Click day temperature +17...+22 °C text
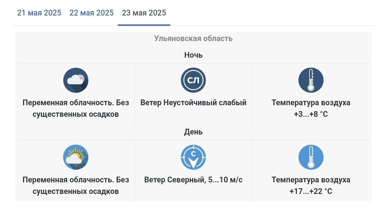 (311, 191)
